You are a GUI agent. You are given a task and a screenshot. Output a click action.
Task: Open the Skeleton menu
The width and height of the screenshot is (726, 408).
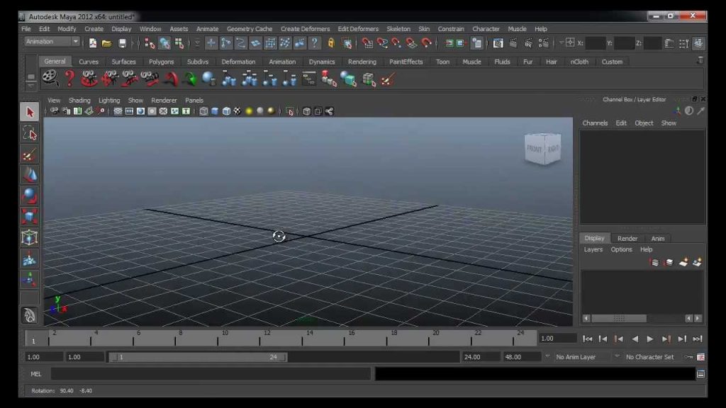pyautogui.click(x=398, y=28)
